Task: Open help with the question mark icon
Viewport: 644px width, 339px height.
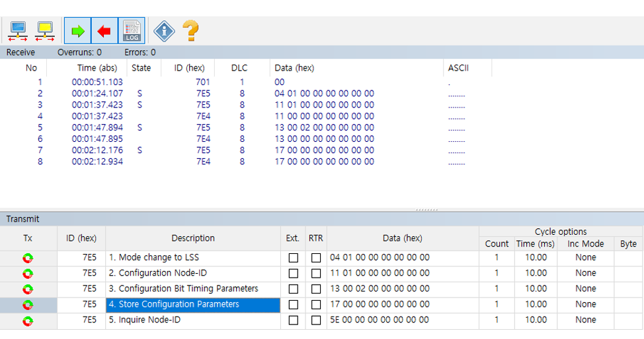Action: (190, 31)
